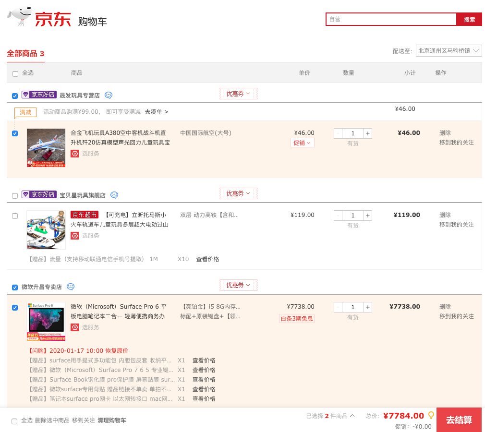
Task: Increase quantity of Surface Pro 6
Action: (368, 307)
